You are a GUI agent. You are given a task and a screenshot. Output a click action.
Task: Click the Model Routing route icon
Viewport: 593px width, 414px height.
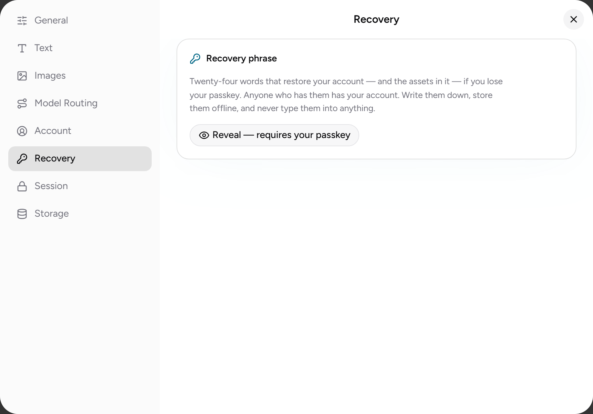(x=22, y=103)
